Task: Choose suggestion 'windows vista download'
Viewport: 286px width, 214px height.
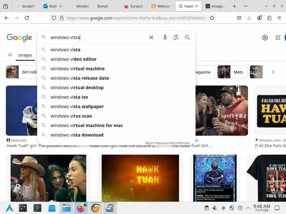Action: [117, 135]
